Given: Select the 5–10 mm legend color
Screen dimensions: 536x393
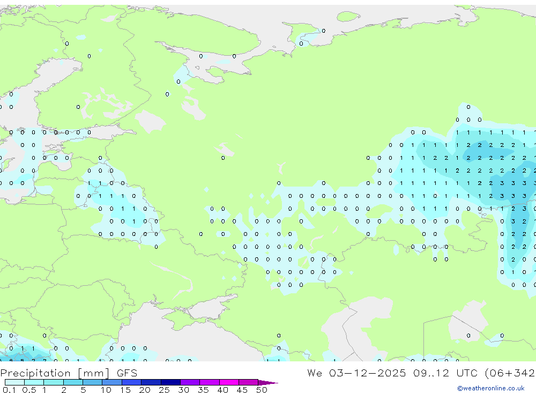Looking at the screenshot, I should coord(93,382).
